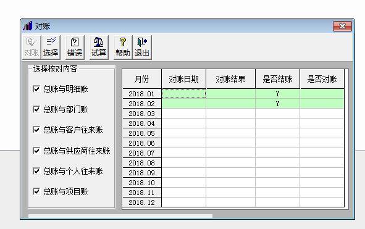The image size is (365, 229).
Task: Close the 对账 window
Action: pyautogui.click(x=342, y=26)
